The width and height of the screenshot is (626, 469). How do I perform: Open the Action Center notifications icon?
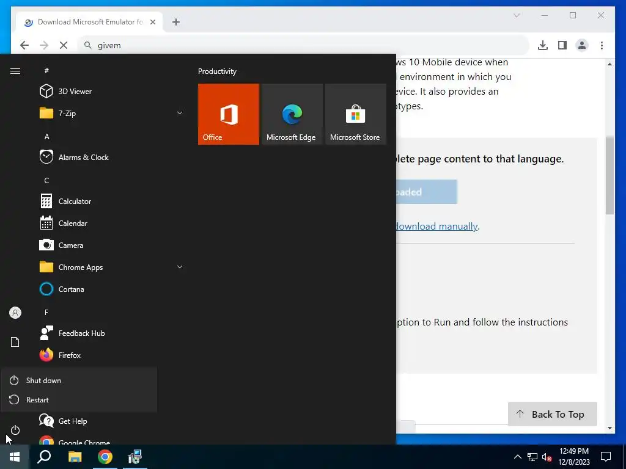pyautogui.click(x=606, y=457)
